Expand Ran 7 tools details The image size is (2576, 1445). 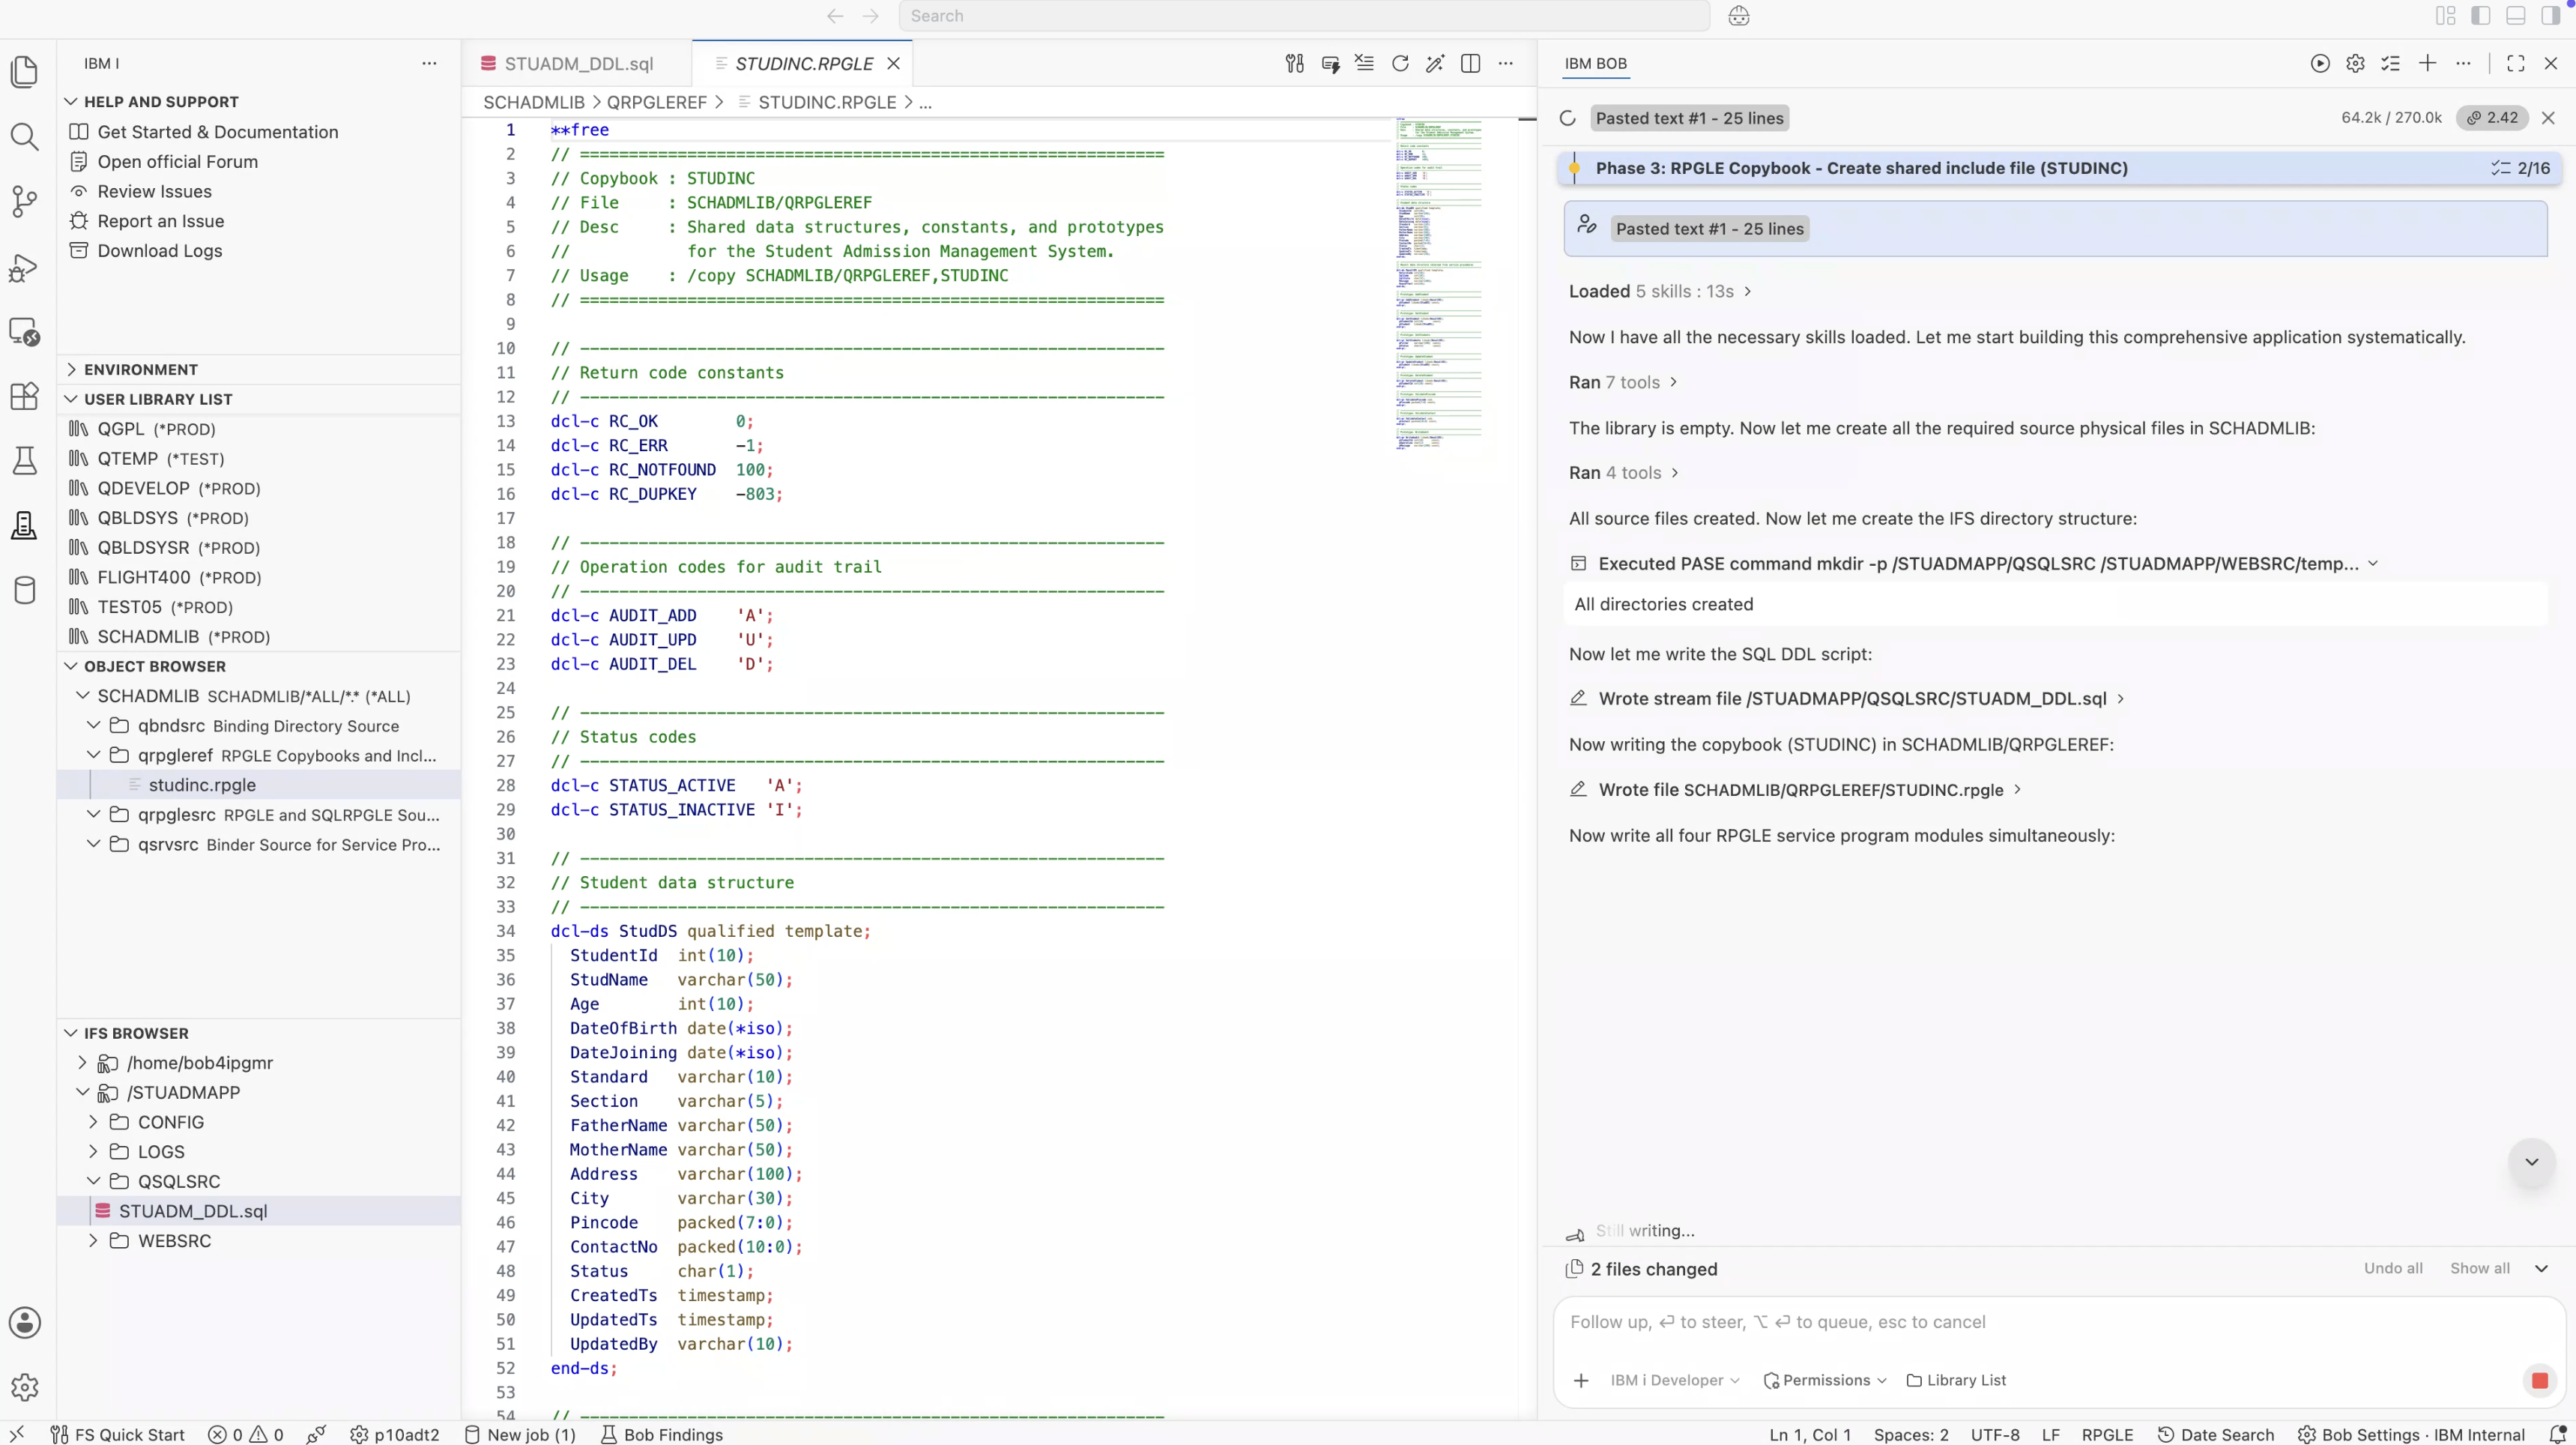click(1623, 383)
